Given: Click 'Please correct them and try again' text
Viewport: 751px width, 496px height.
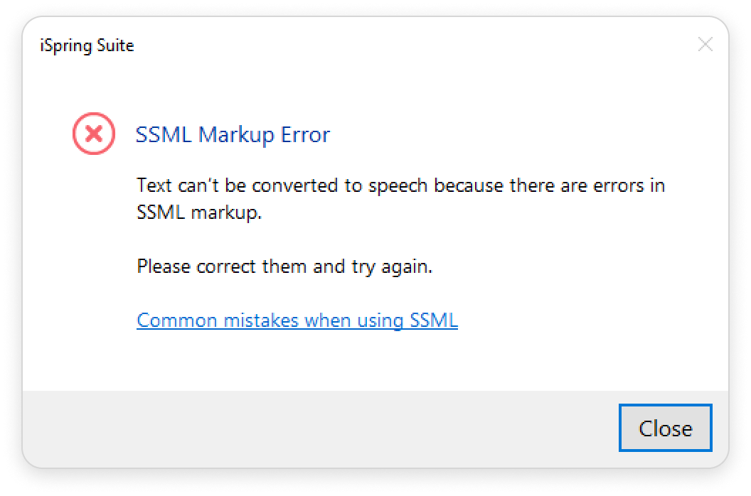Looking at the screenshot, I should 284,267.
